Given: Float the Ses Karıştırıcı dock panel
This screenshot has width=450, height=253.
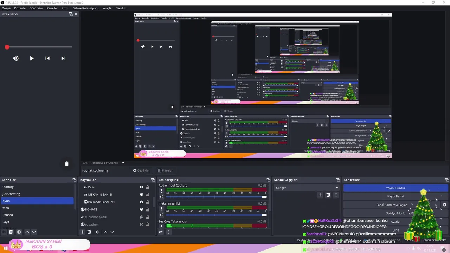Looking at the screenshot, I should point(268,180).
